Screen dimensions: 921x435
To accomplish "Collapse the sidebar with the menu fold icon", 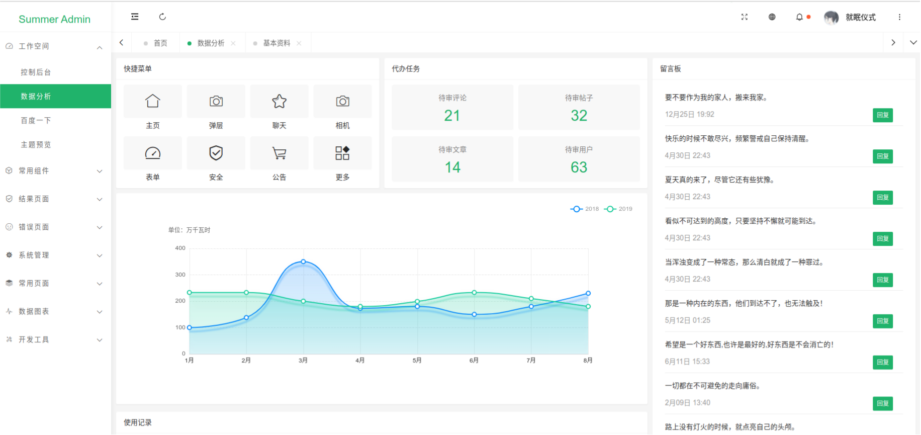I will click(x=135, y=17).
